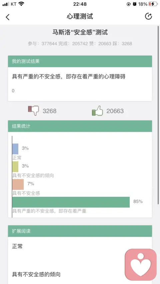
Task: Click the 20663 like count
Action: [115, 111]
